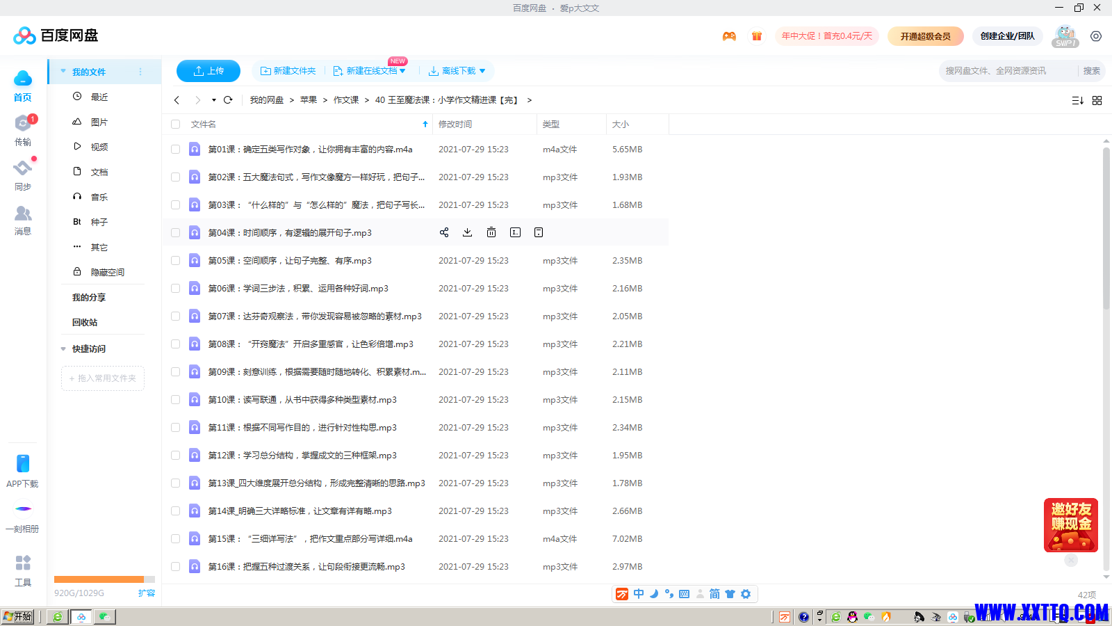The height and width of the screenshot is (626, 1112).
Task: Click the delete trash icon on 第04课 row
Action: click(x=491, y=232)
